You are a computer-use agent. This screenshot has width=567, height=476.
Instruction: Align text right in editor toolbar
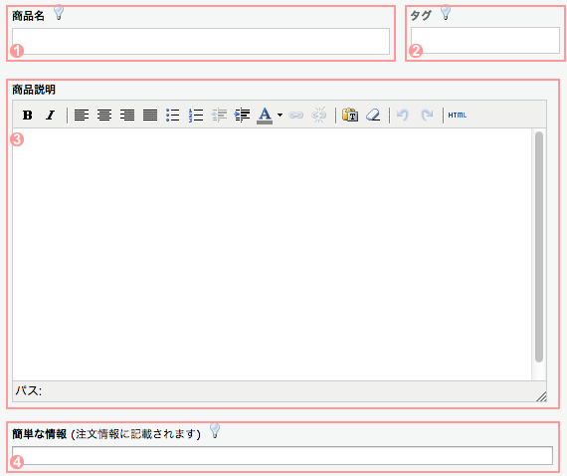coord(127,116)
